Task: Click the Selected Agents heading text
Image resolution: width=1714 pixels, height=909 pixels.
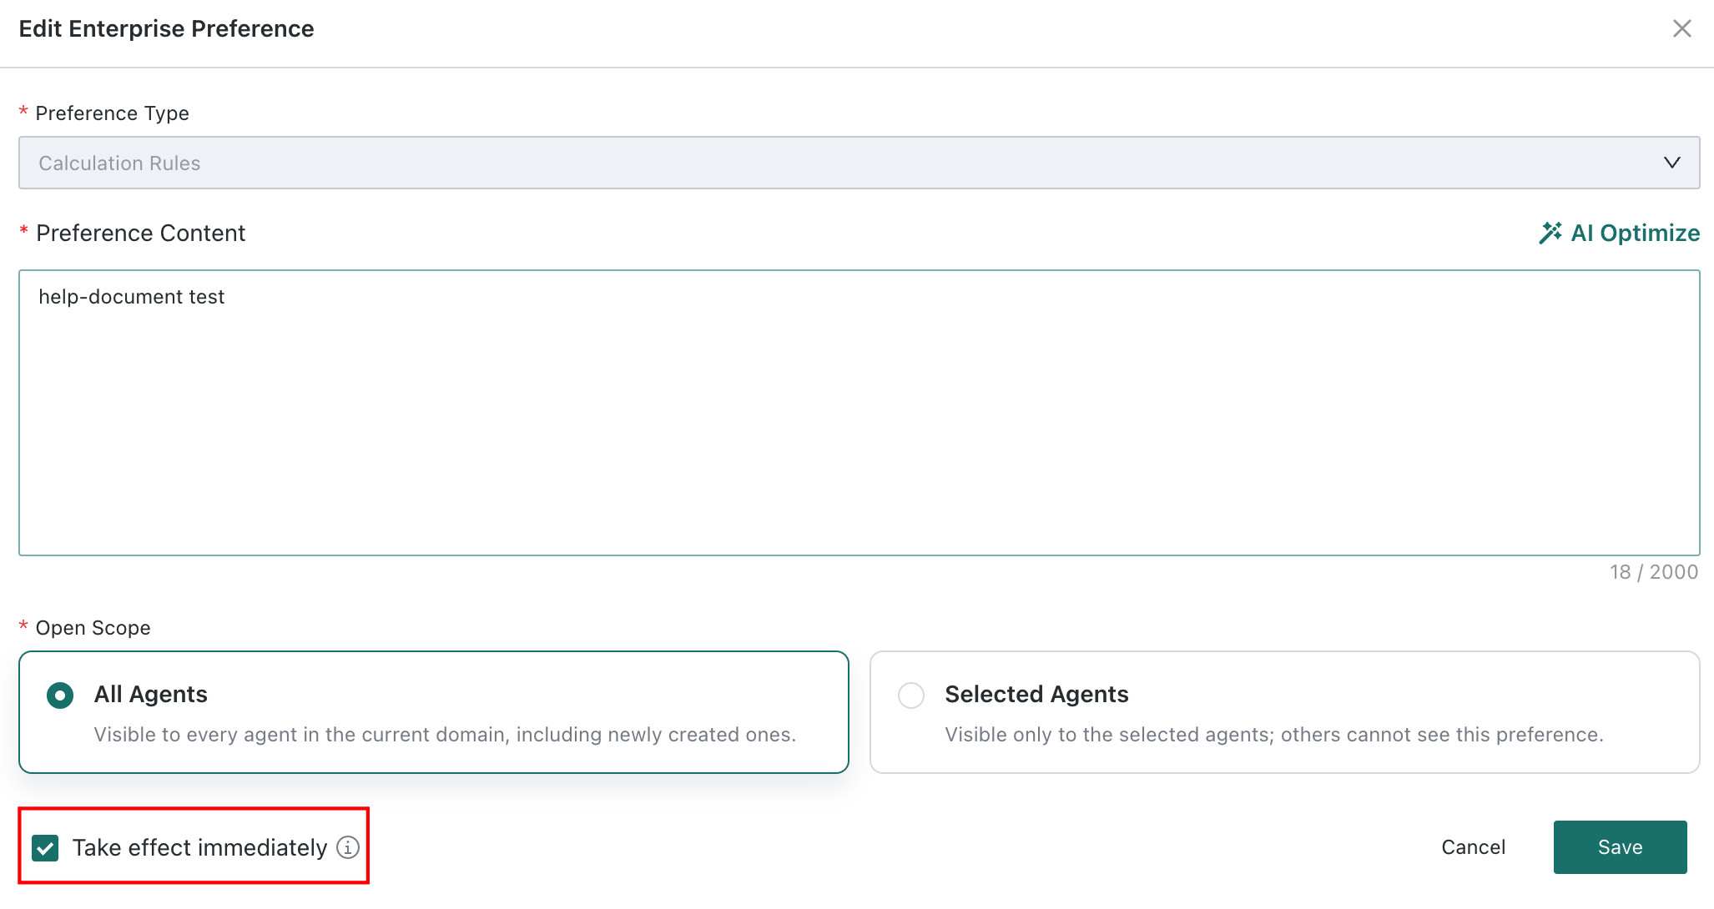Action: click(1036, 694)
